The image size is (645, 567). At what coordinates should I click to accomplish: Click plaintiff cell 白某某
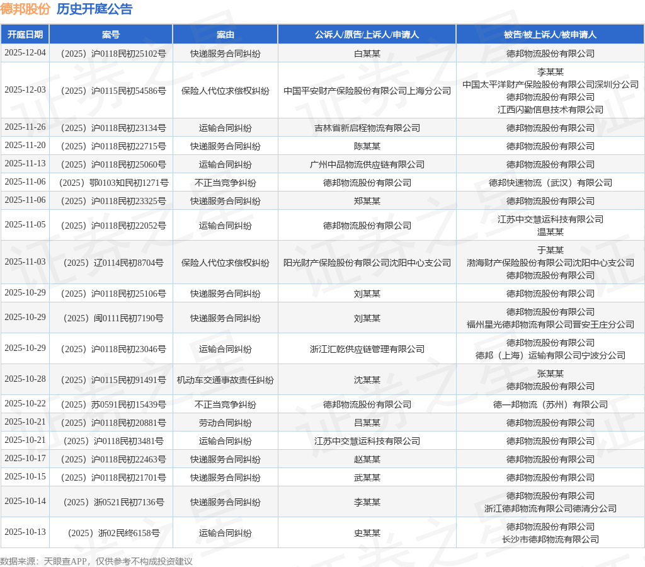click(367, 54)
